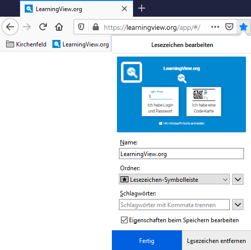Click Lesezeichen entfernen to remove bookmark
This screenshot has width=251, height=250.
tap(216, 240)
